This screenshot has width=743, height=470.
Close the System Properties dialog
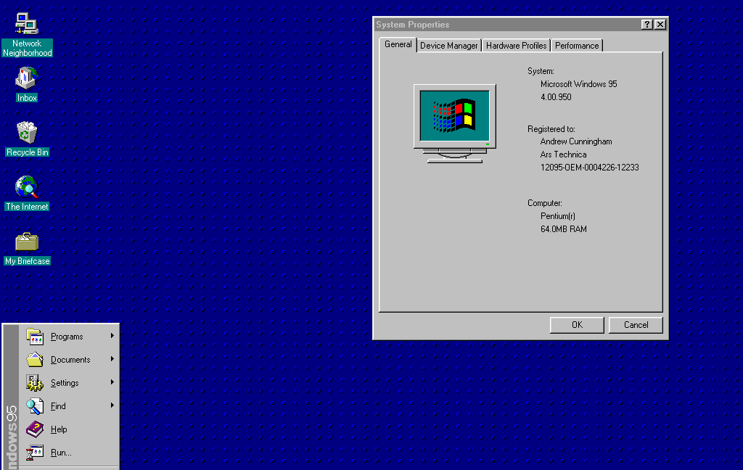(x=660, y=25)
